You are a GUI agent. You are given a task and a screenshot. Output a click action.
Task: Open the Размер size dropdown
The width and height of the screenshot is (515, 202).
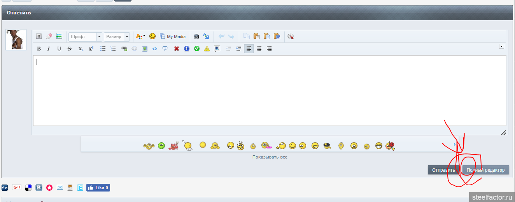coord(117,37)
